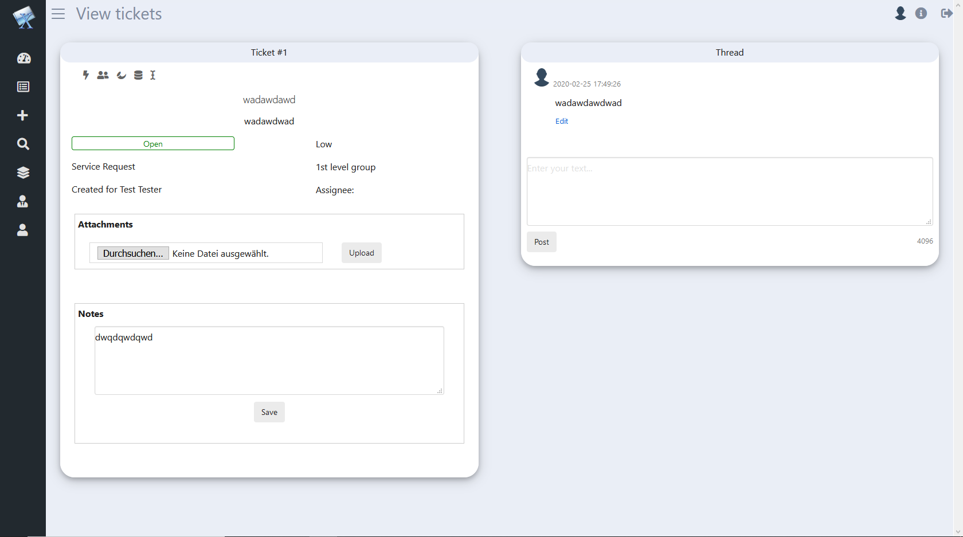Screen dimensions: 963x537
Task: Open the agent user-tie icon in sidebar
Action: coord(23,201)
